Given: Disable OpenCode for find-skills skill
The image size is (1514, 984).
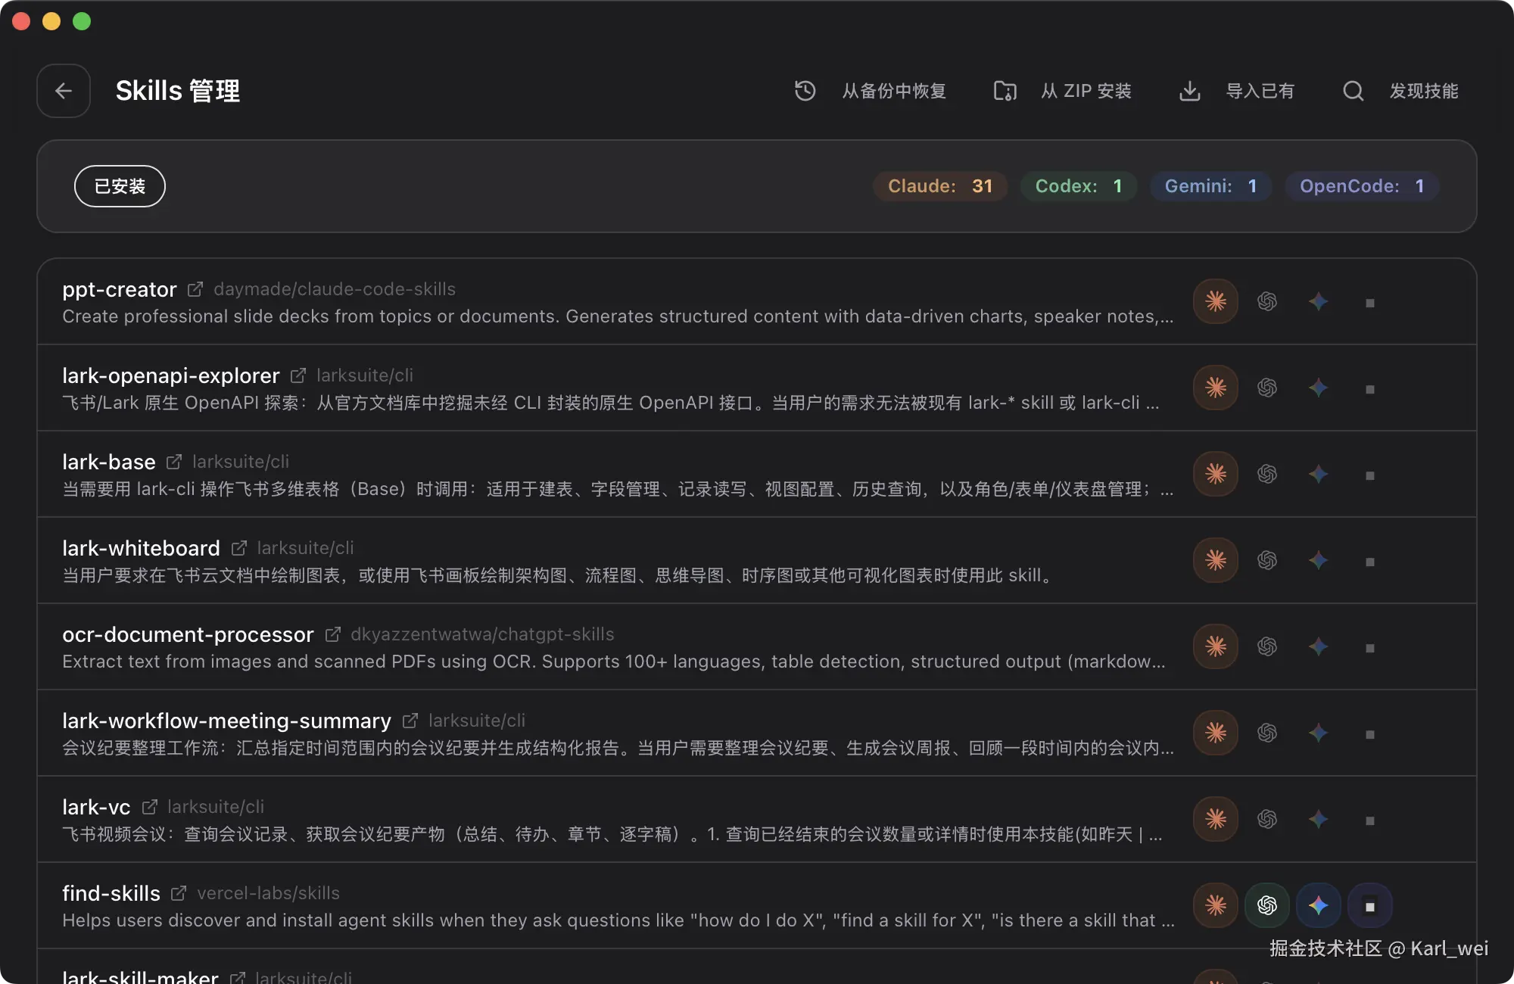Looking at the screenshot, I should (x=1369, y=905).
